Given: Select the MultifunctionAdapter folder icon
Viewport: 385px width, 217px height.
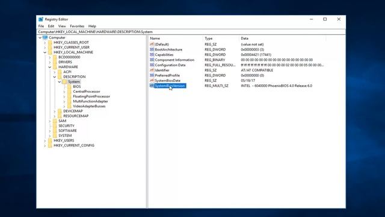Looking at the screenshot, I should click(x=70, y=101).
